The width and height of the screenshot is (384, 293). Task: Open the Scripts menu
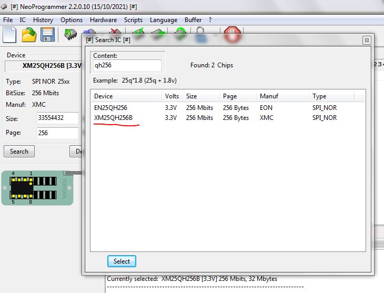[x=133, y=20]
